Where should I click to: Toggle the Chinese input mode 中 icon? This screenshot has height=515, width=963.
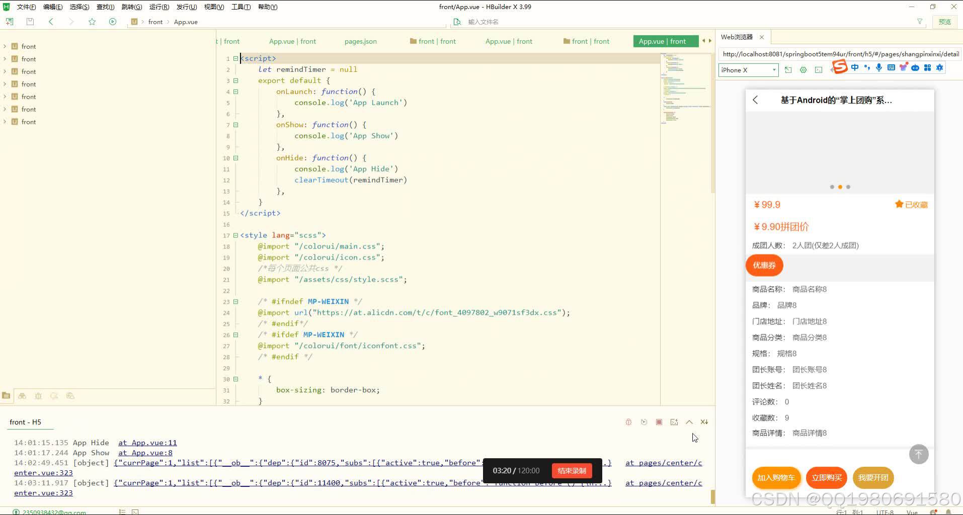[855, 67]
